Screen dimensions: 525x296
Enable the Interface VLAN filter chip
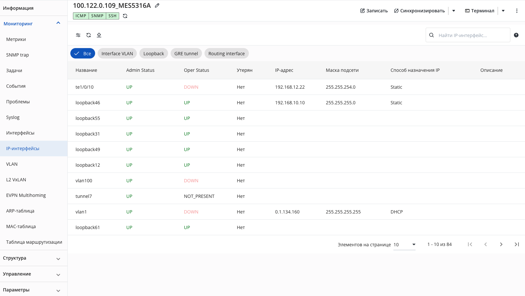(117, 54)
